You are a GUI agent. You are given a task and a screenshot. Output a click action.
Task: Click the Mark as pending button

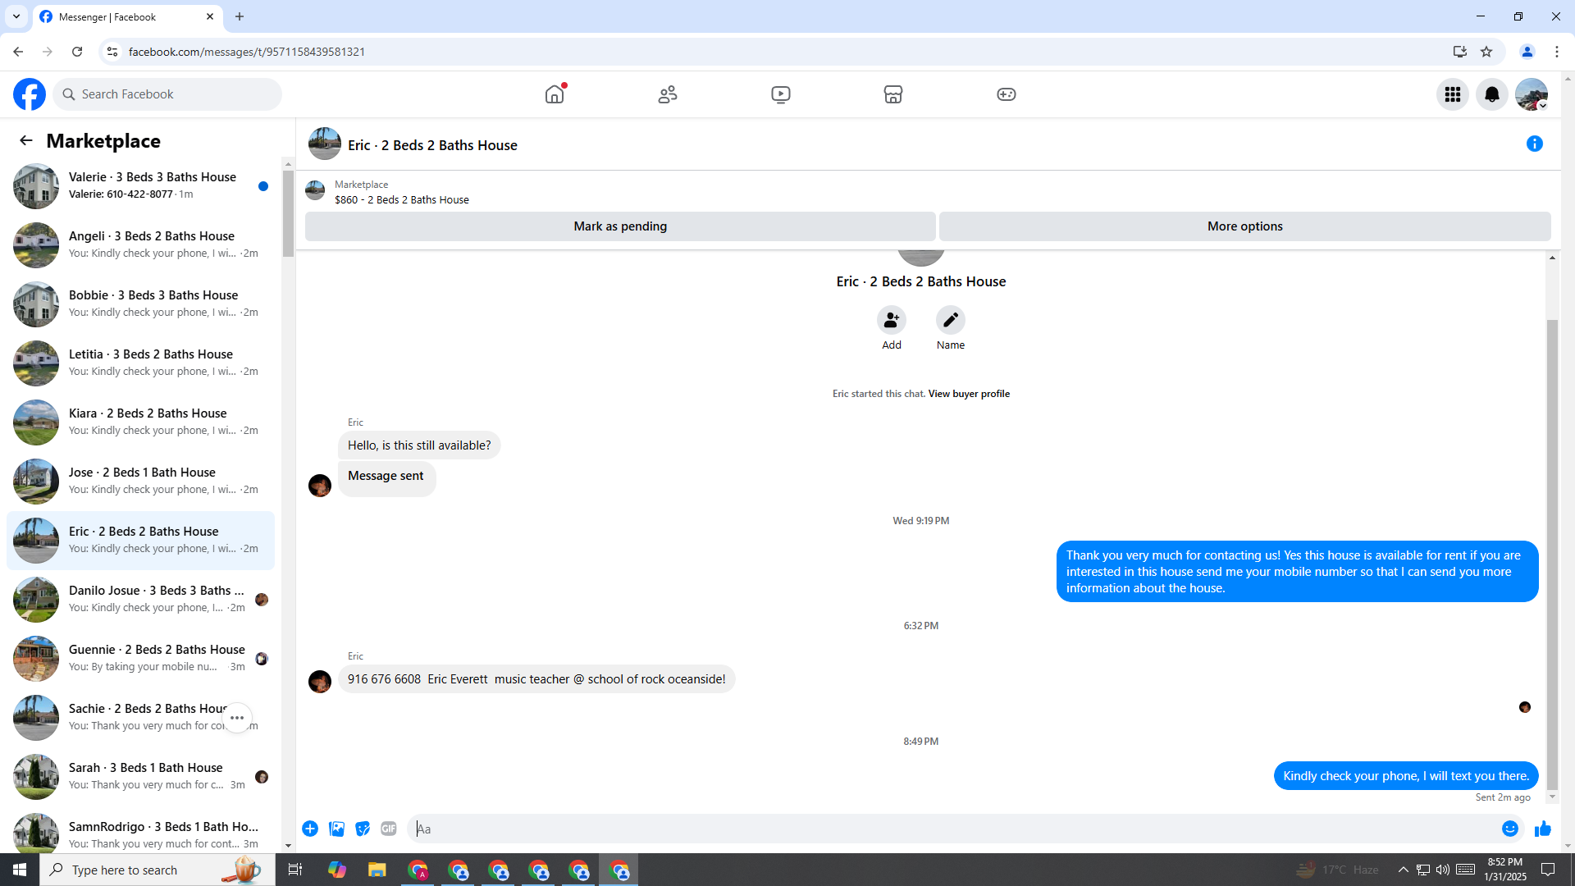click(x=620, y=226)
